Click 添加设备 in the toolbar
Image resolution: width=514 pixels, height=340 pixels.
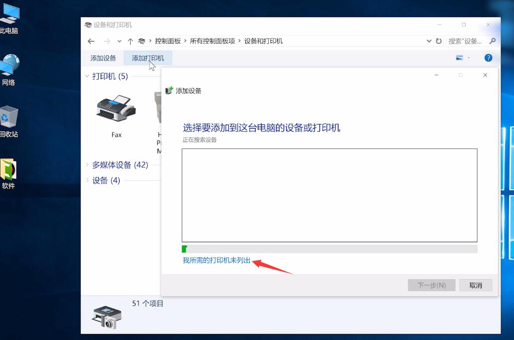[x=103, y=57]
